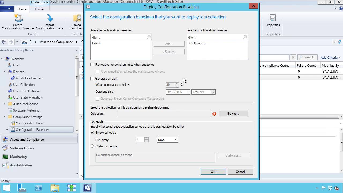Click Import Configuration Data ribbon icon
The width and height of the screenshot is (343, 193).
click(x=49, y=22)
